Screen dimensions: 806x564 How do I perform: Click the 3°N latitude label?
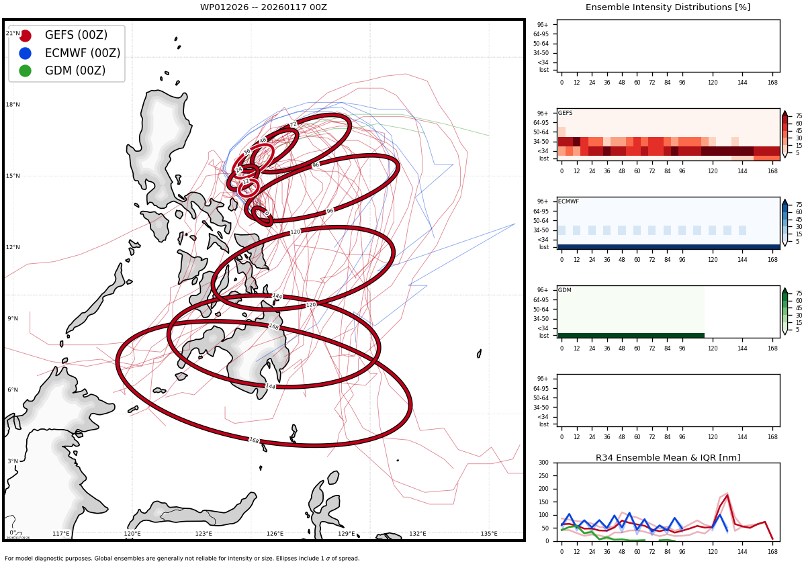click(13, 461)
